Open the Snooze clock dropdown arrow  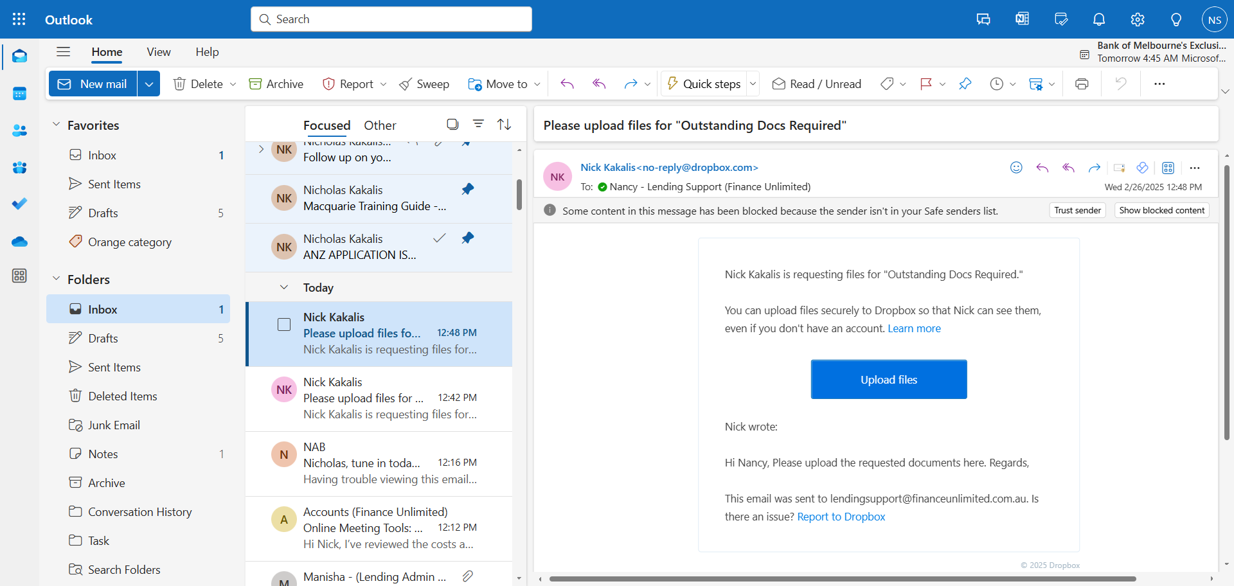[1013, 84]
